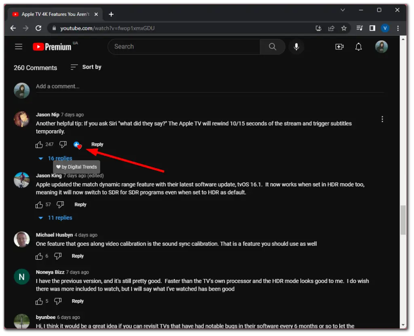Image resolution: width=414 pixels, height=336 pixels.
Task: Open the Create video icon
Action: click(340, 46)
